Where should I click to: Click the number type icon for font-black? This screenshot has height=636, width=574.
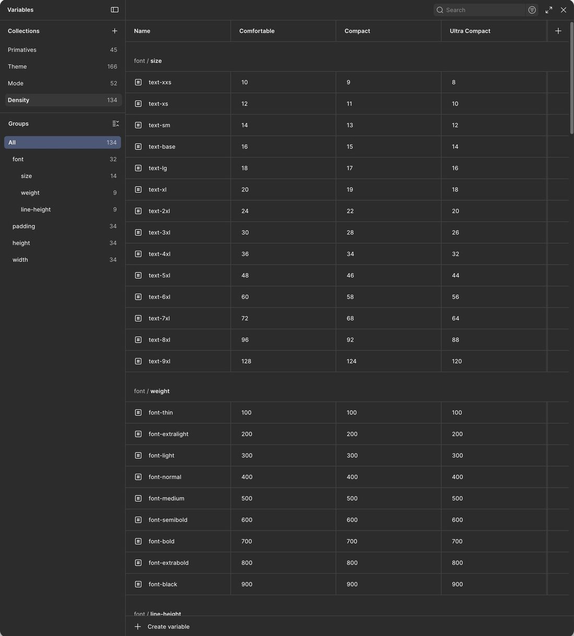click(x=138, y=584)
